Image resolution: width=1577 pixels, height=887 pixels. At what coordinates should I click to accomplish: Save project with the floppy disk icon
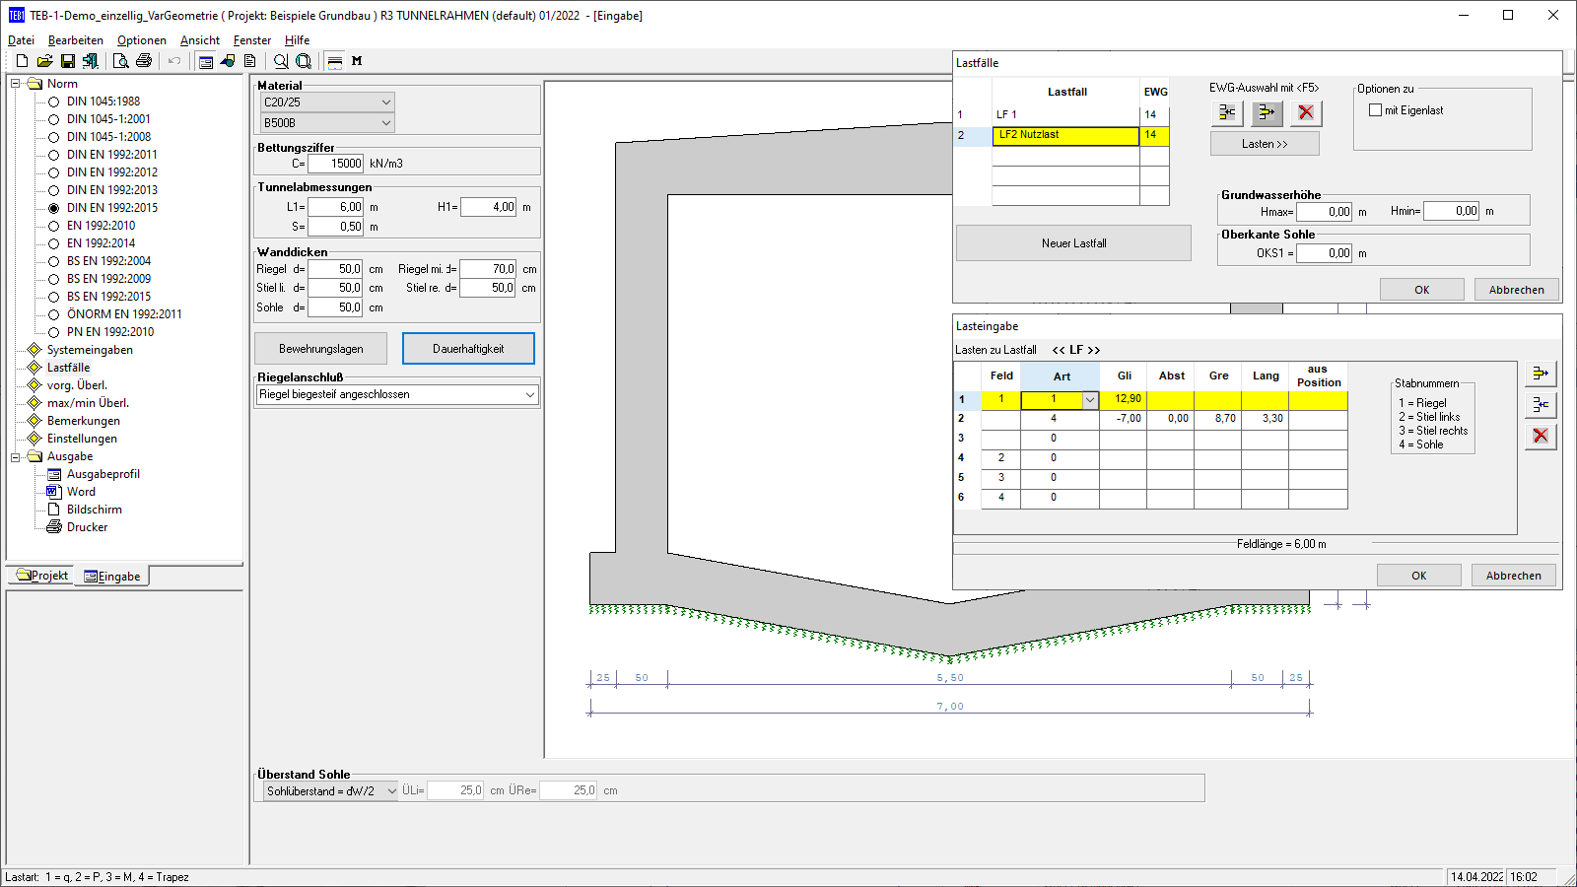click(68, 61)
